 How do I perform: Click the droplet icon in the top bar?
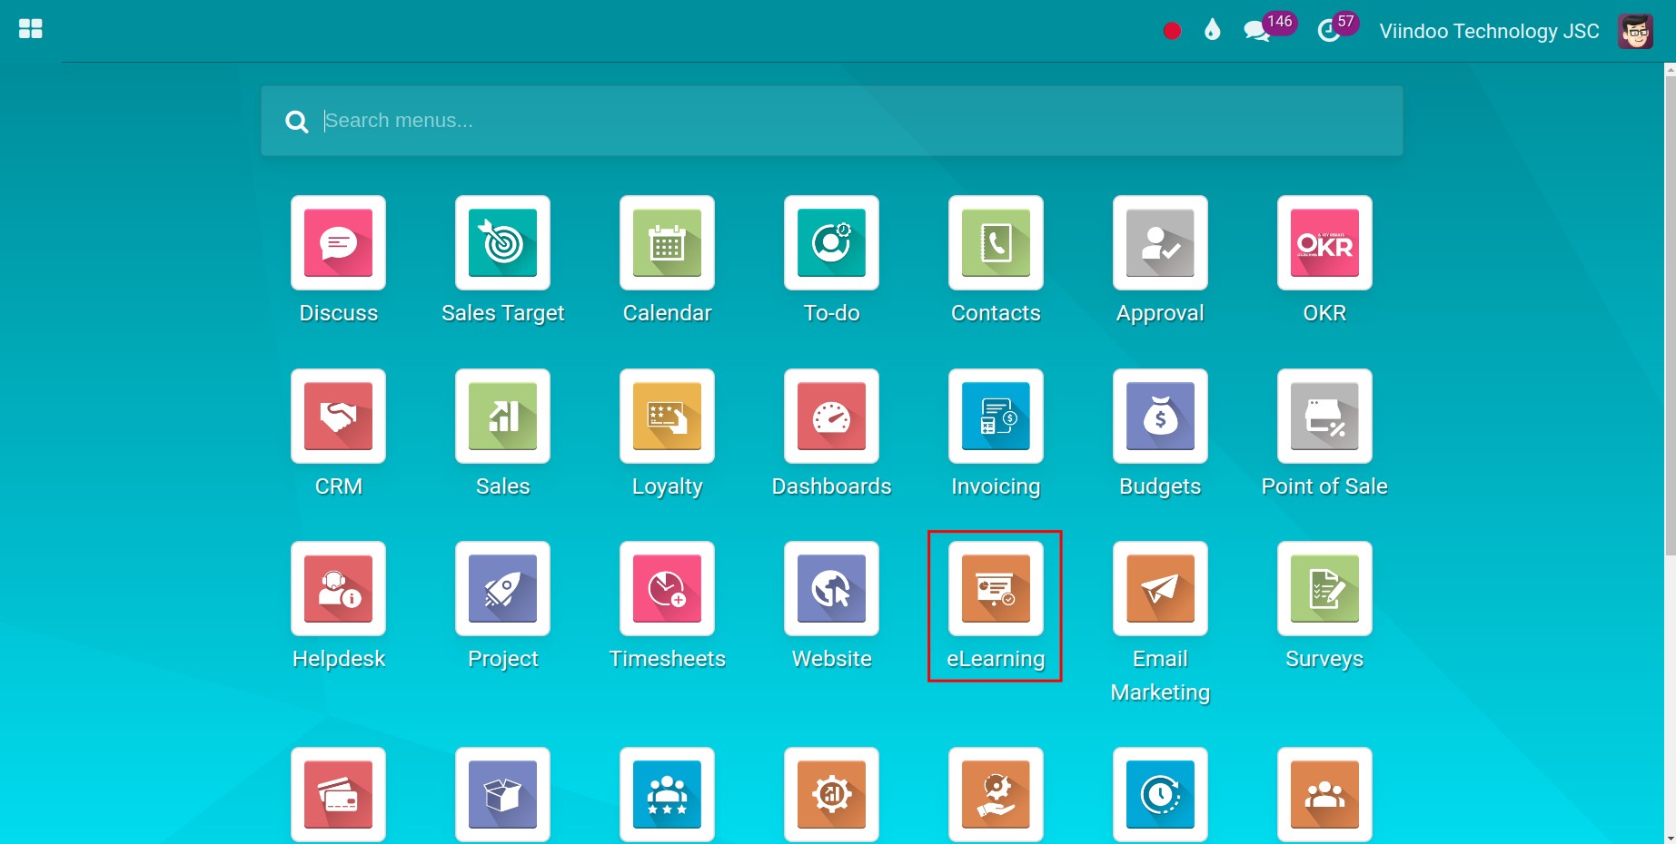click(1212, 31)
